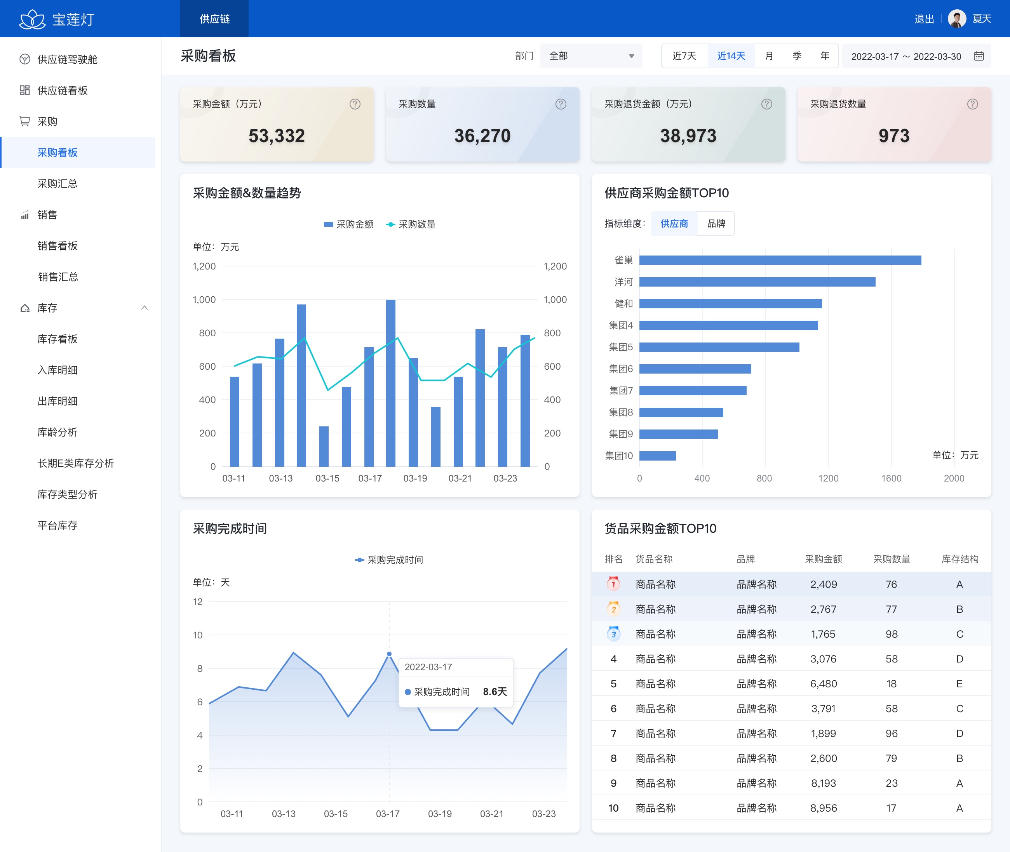Viewport: 1010px width, 852px height.
Task: Click 采购金额 column header in table
Action: [x=824, y=559]
